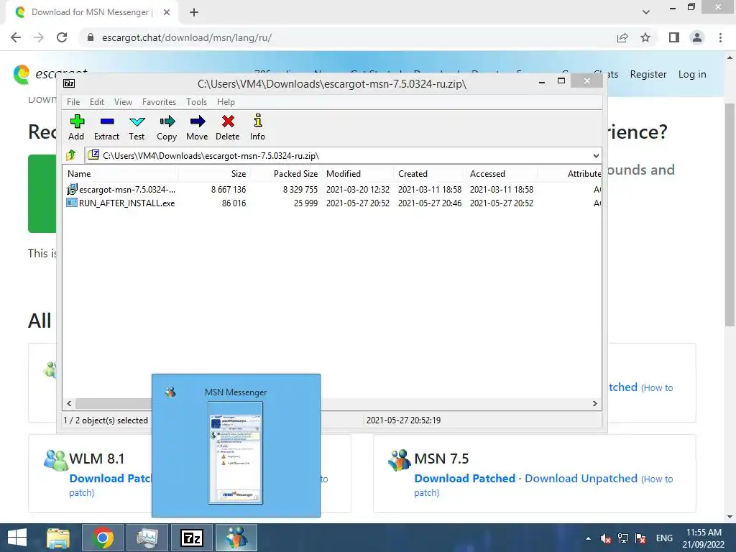Image resolution: width=736 pixels, height=552 pixels.
Task: Open the Tools menu in 7-Zip
Action: (x=196, y=102)
